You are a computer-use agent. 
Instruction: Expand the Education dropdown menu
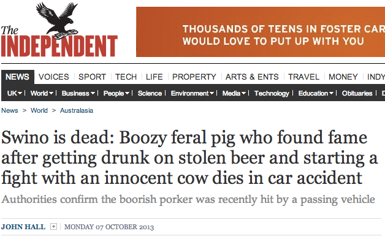[331, 93]
